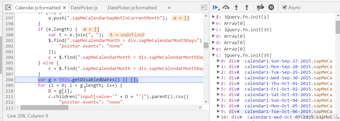Open the DatePicker.js tab
The width and height of the screenshot is (340, 121).
[84, 8]
